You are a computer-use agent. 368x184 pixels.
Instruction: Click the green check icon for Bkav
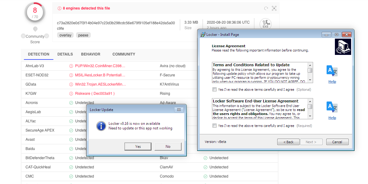coord(205,158)
